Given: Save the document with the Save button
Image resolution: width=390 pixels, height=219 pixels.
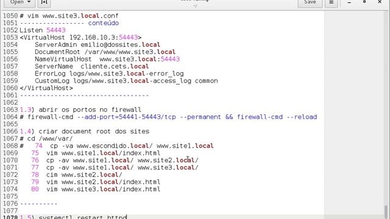Looking at the screenshot, I should click(310, 2).
